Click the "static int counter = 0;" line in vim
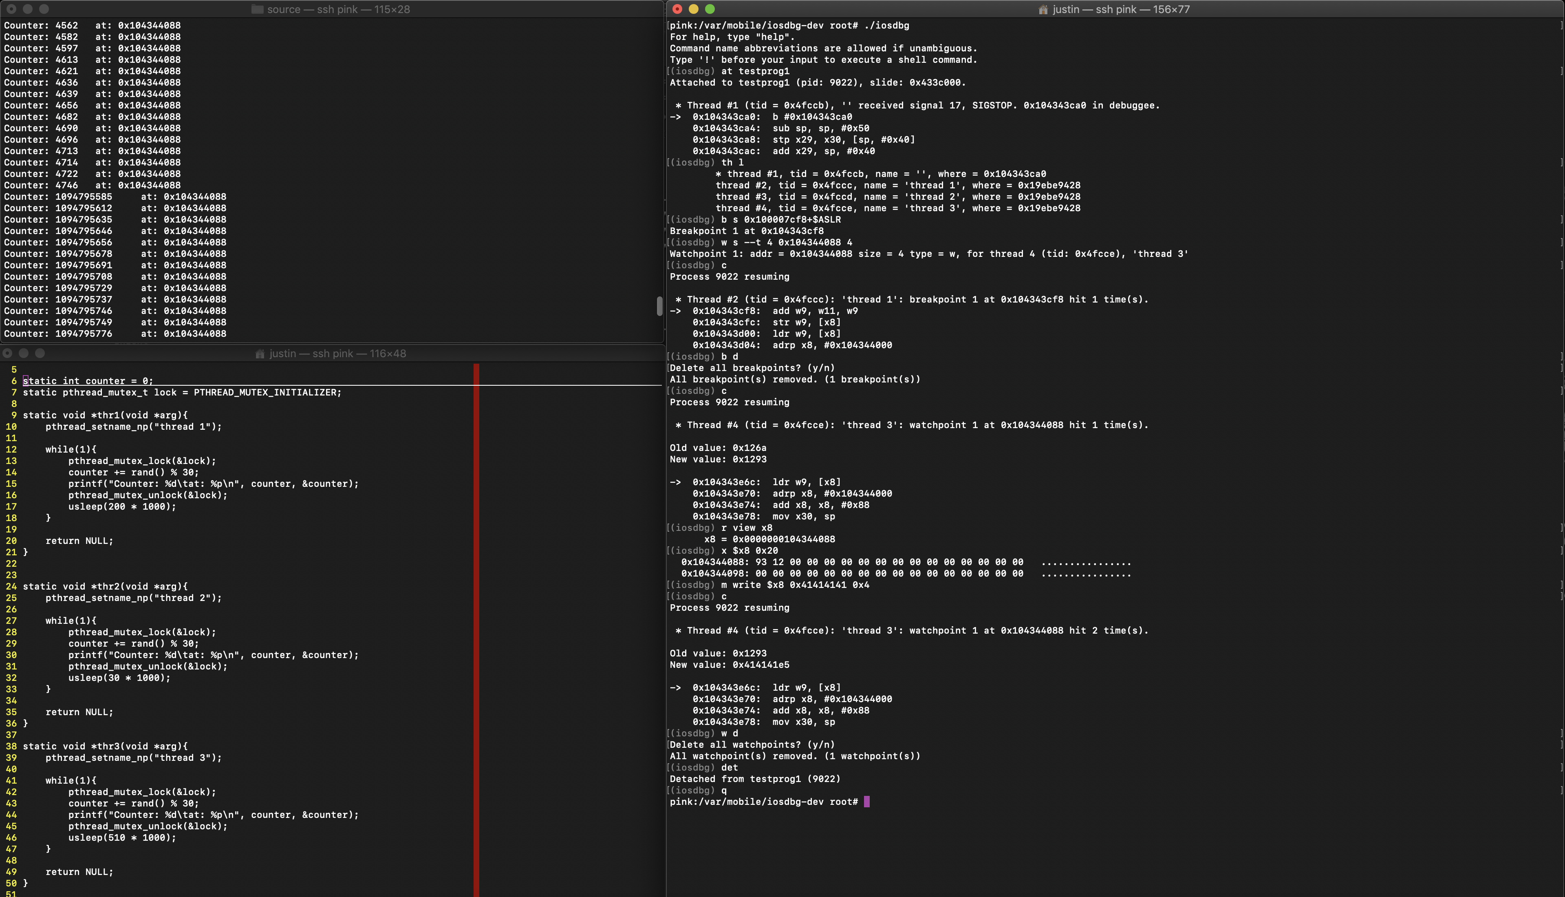Viewport: 1565px width, 897px height. (x=88, y=381)
